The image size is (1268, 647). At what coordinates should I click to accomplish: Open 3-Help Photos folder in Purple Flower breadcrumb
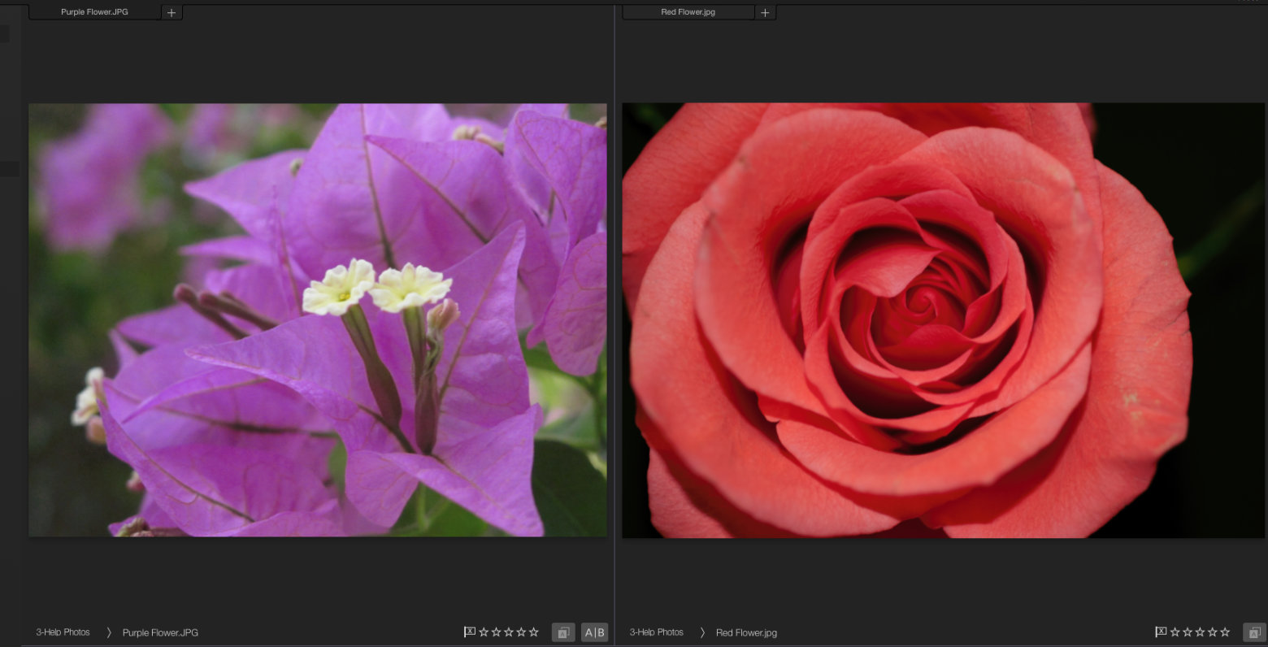pyautogui.click(x=63, y=632)
